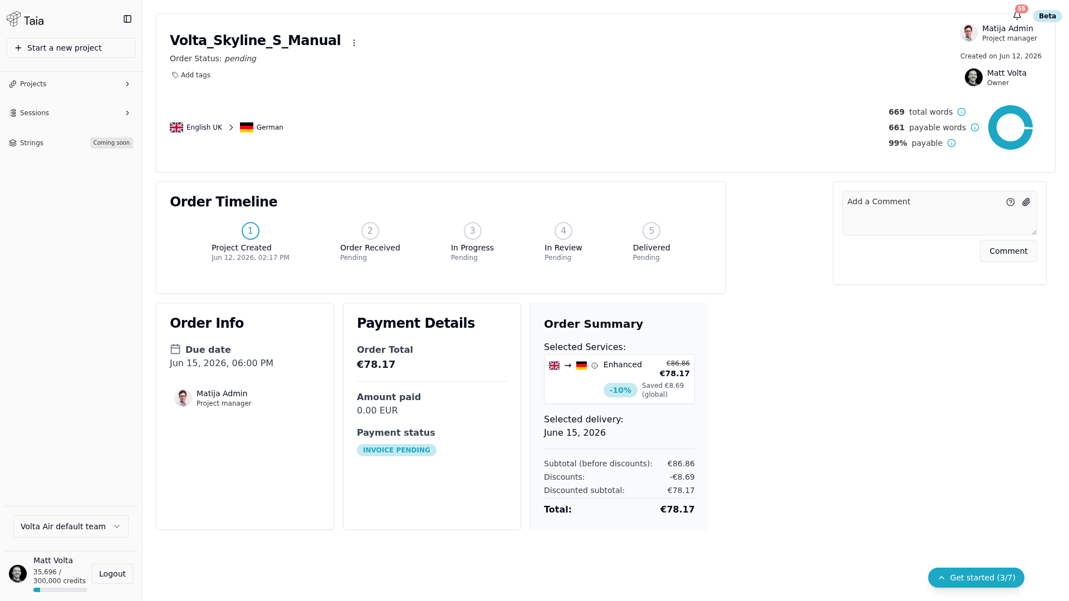Expand the Get started (3/7) panel
This screenshot has width=1069, height=601.
click(x=976, y=578)
